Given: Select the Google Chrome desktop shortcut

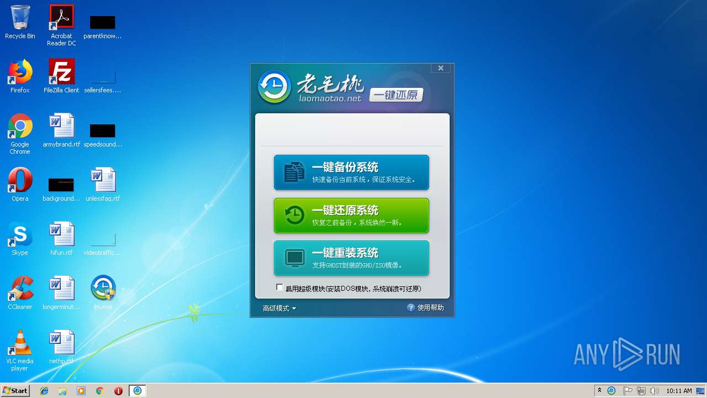Looking at the screenshot, I should (20, 134).
